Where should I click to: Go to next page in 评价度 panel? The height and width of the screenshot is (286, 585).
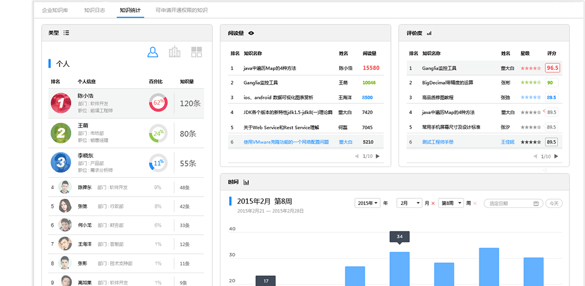click(556, 156)
